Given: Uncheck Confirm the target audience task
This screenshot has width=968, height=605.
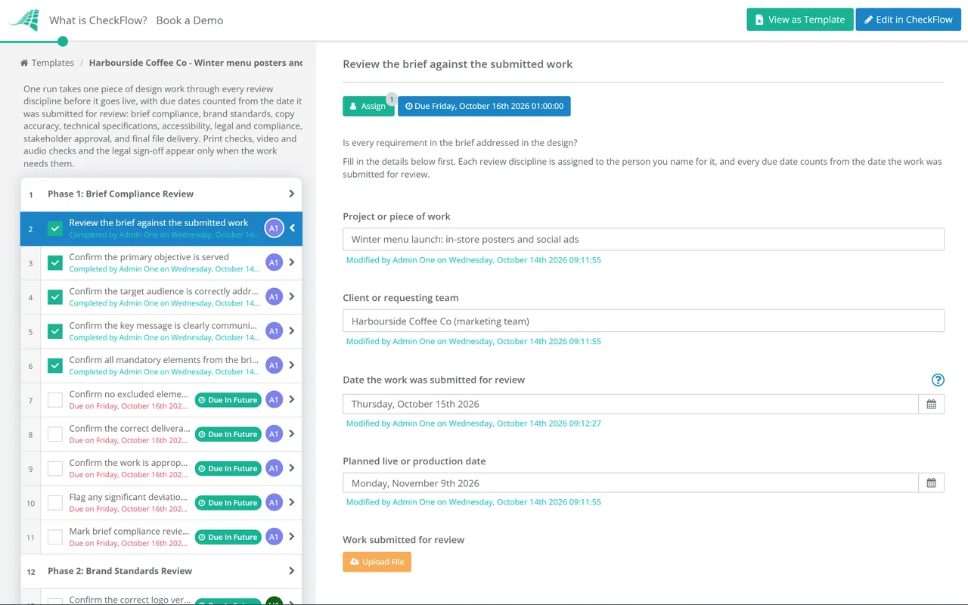Looking at the screenshot, I should coord(55,297).
